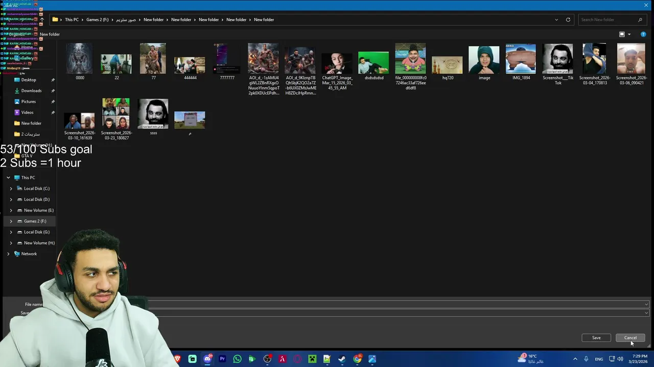Viewport: 654px width, 367px height.
Task: Expand Games 2 (F:) tree node
Action: tap(11, 221)
